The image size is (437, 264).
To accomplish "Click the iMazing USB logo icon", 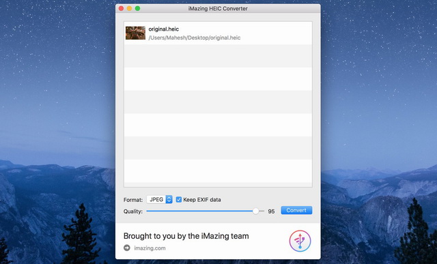I will (x=300, y=241).
